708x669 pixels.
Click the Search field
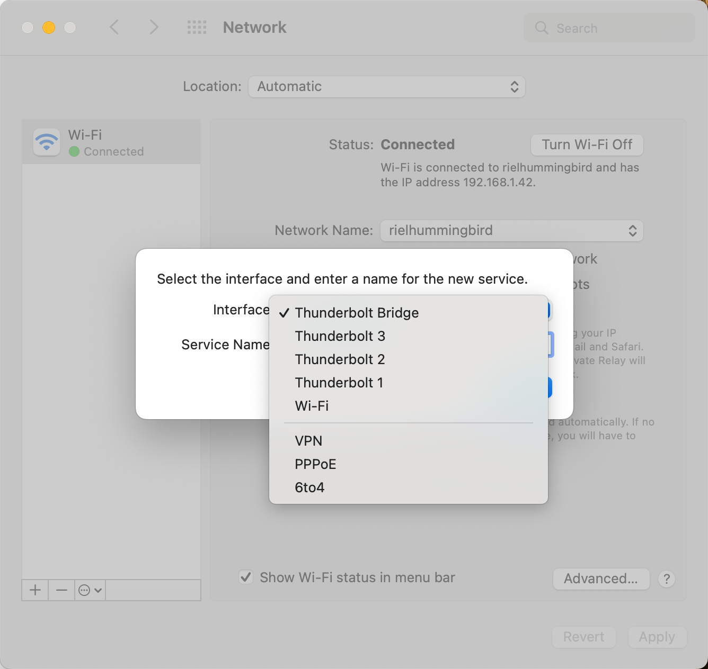tap(609, 28)
